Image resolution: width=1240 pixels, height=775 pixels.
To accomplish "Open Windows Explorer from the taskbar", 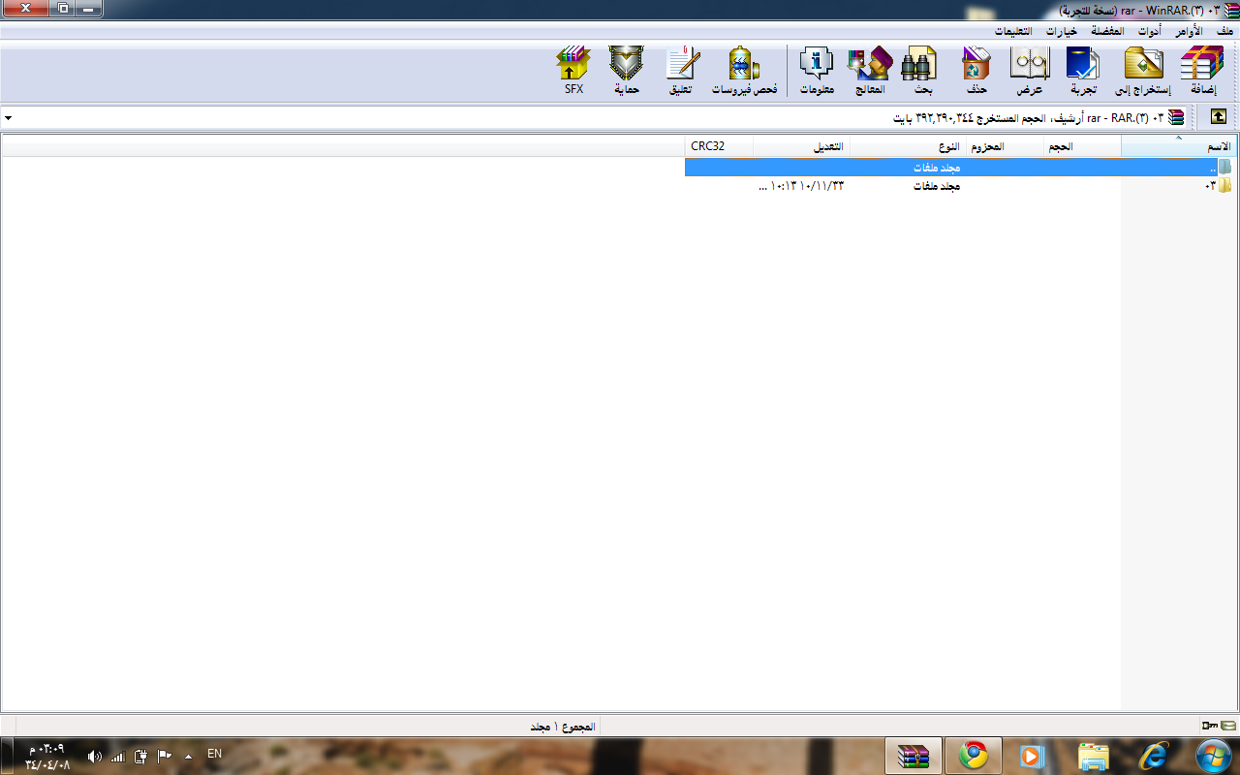I will [x=1093, y=756].
